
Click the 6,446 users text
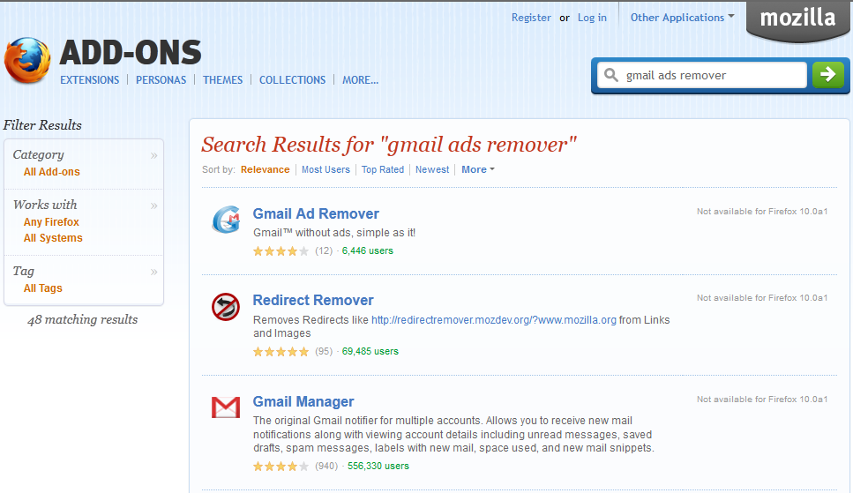(368, 250)
